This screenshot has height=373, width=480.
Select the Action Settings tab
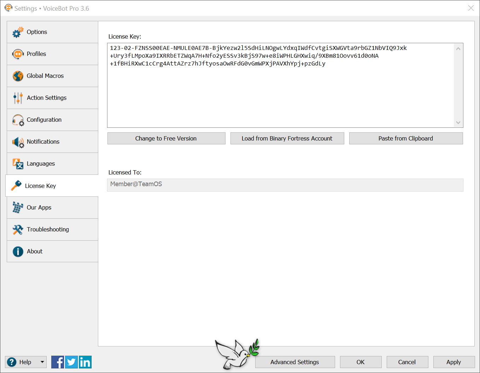click(52, 98)
